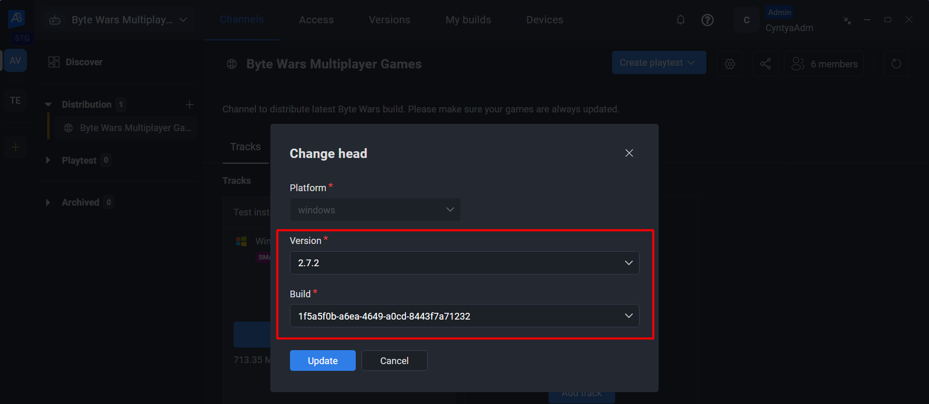Screen dimensions: 929x404
Task: Open the Tracks sub-tab
Action: (245, 147)
